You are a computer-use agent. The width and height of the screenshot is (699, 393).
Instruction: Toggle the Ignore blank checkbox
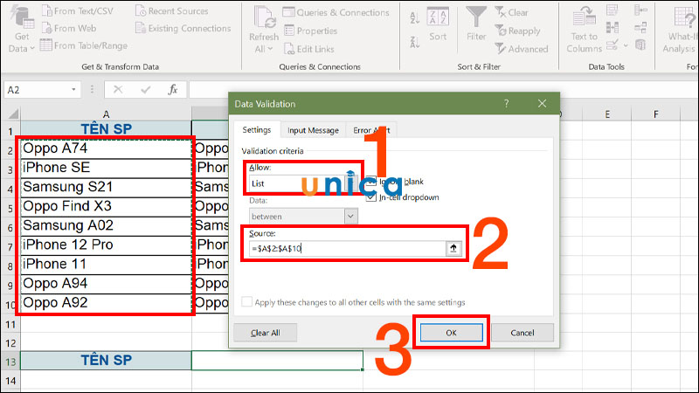click(x=370, y=182)
